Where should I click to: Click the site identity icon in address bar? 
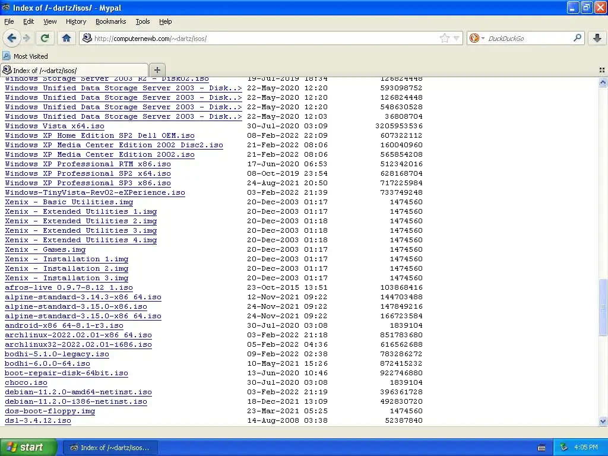[87, 38]
